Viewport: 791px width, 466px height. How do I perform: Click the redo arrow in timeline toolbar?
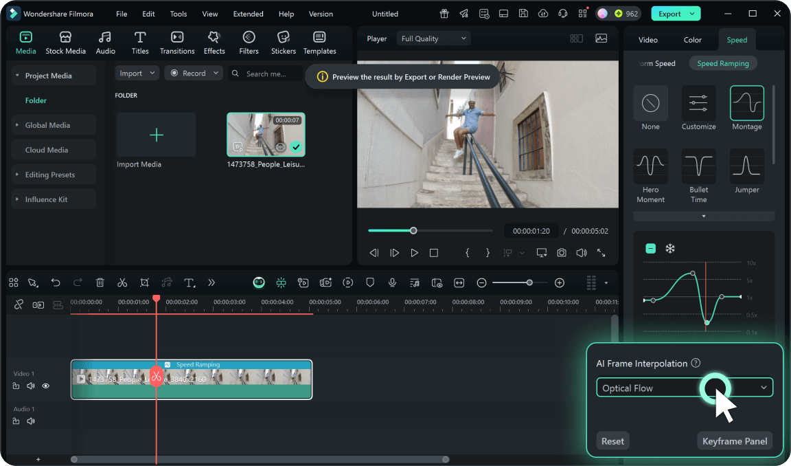(78, 282)
